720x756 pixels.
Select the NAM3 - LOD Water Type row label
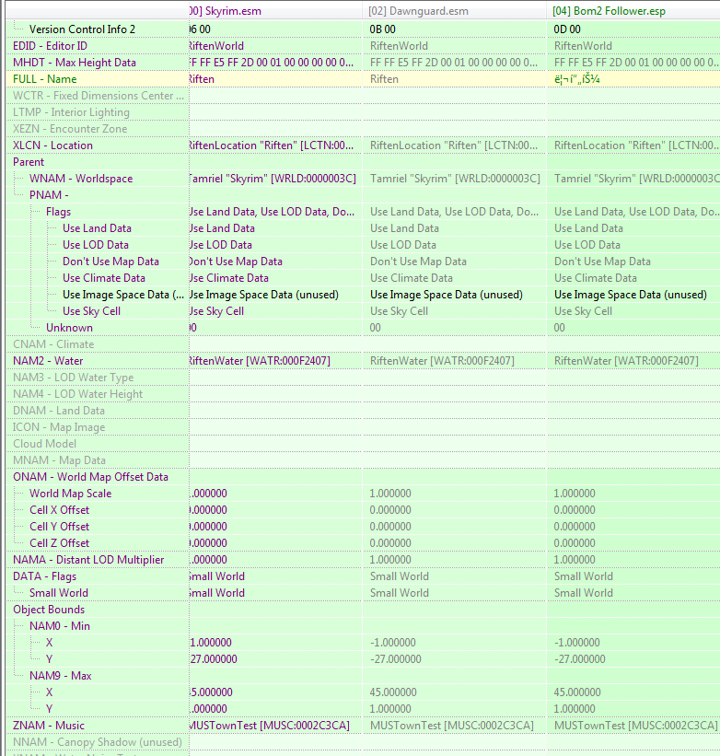point(74,378)
